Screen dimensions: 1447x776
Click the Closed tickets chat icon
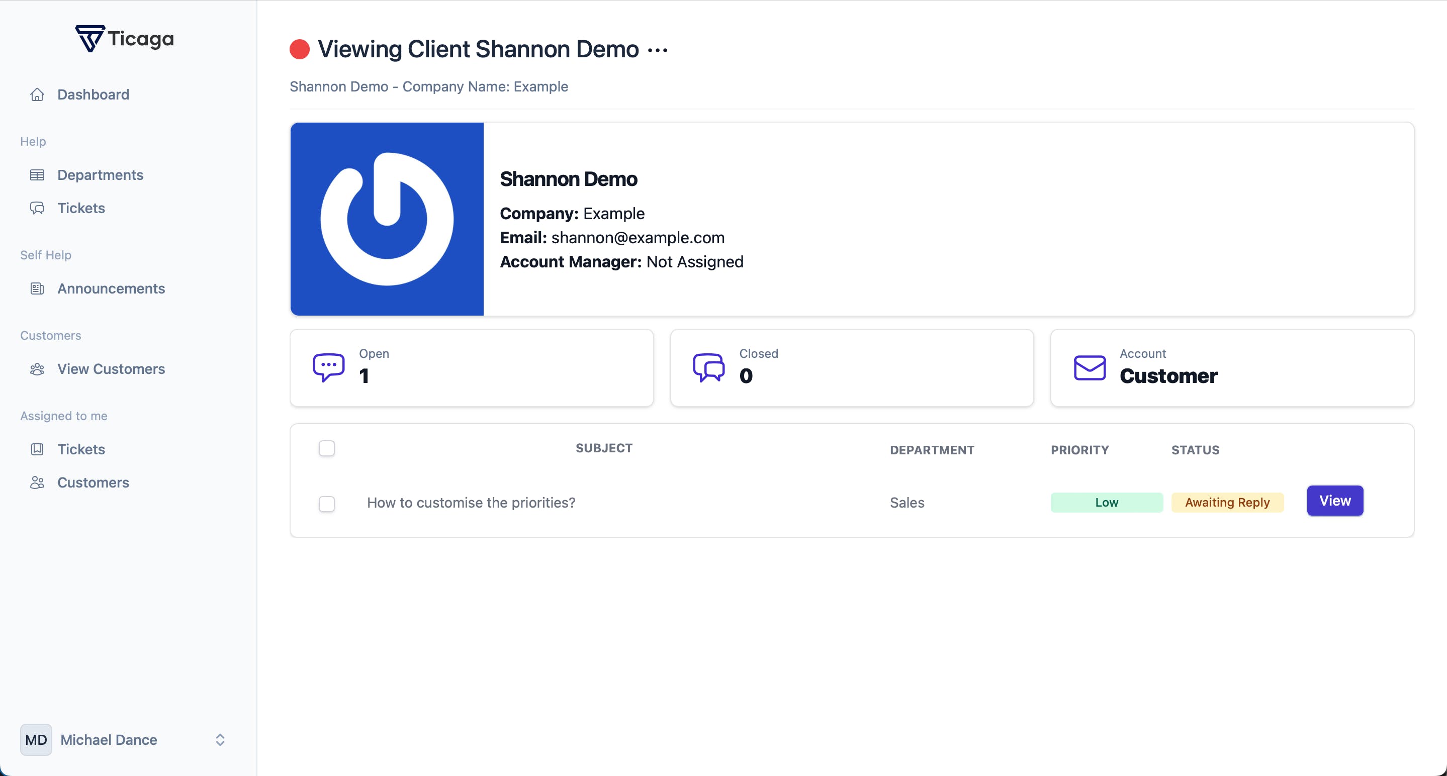tap(708, 368)
